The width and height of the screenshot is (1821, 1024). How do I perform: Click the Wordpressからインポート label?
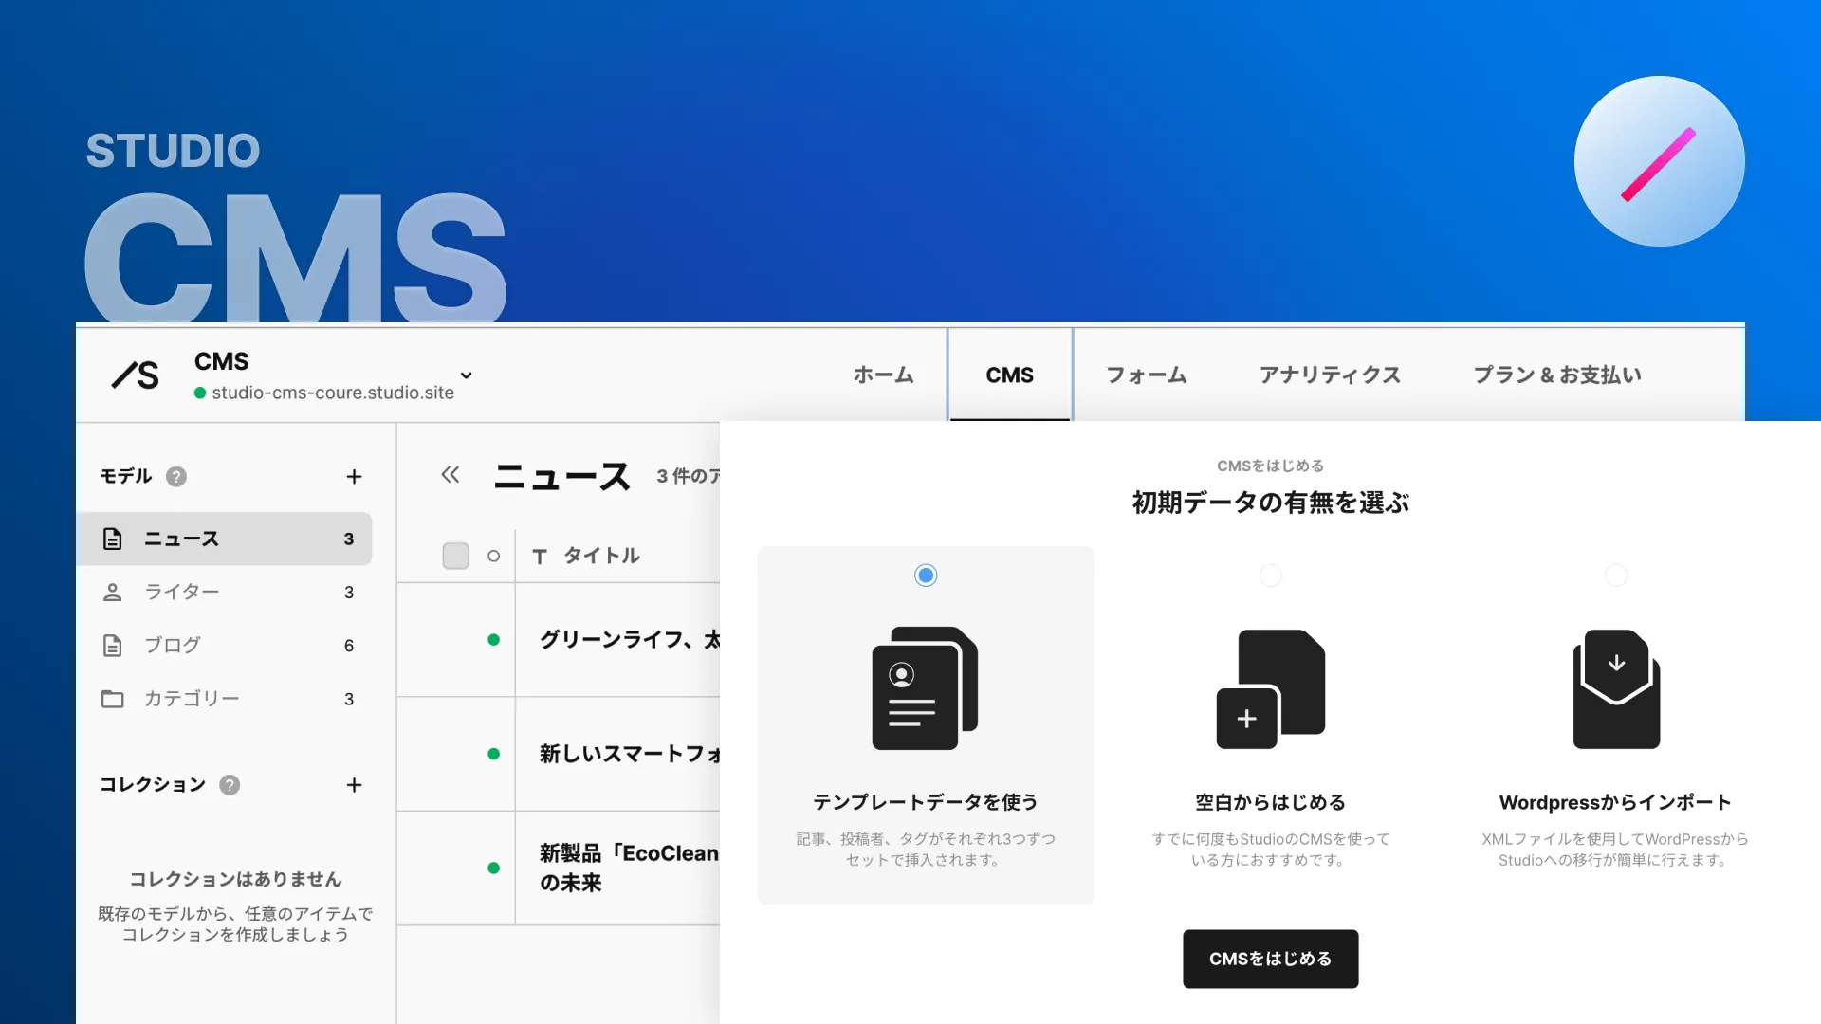tap(1616, 802)
